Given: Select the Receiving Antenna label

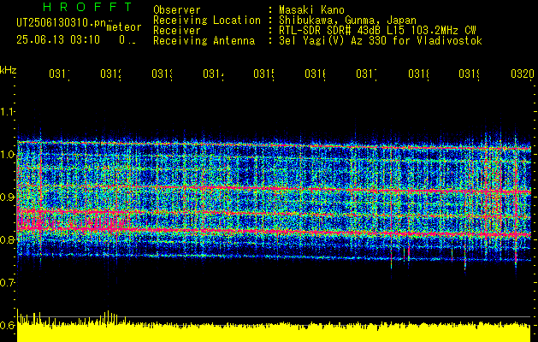Looking at the screenshot, I should coord(204,41).
